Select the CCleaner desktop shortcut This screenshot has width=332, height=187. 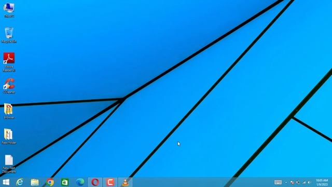pos(9,86)
